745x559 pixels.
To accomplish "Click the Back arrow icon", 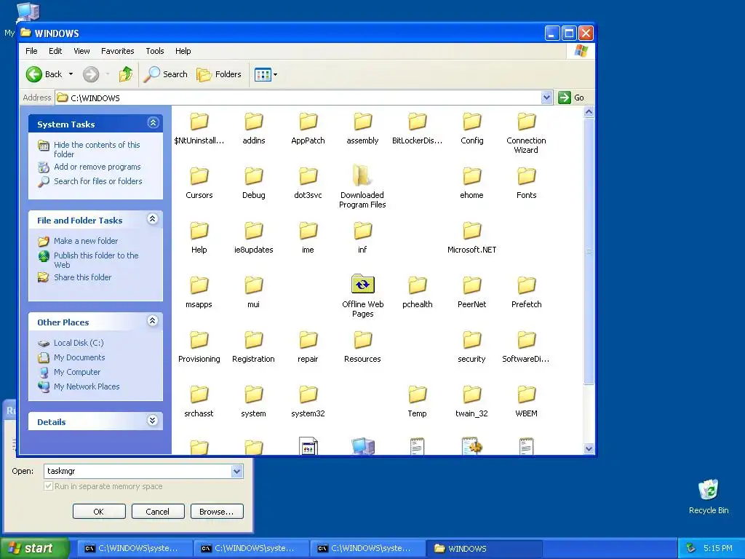I will (34, 74).
